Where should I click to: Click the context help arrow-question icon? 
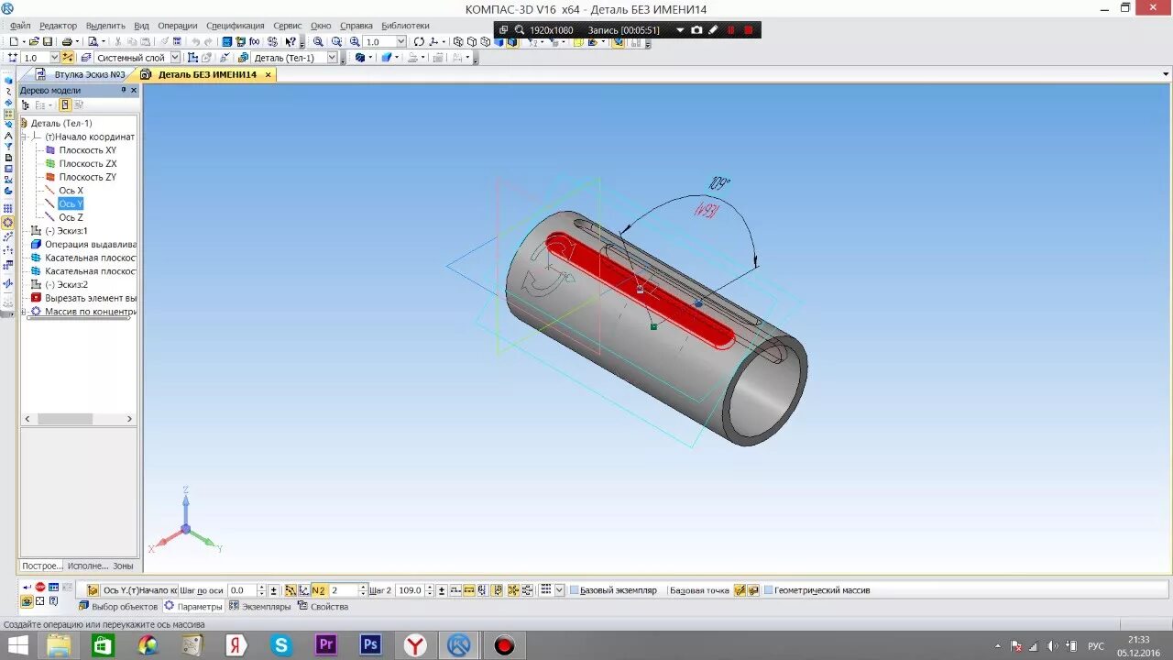point(291,42)
